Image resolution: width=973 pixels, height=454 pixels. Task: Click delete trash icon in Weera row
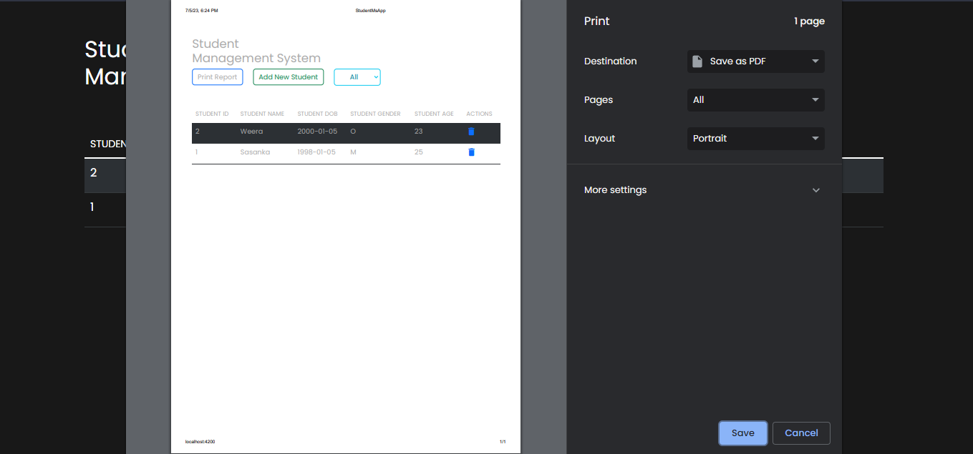tap(471, 132)
